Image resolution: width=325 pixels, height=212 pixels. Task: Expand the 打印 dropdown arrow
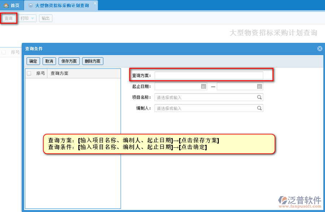point(32,18)
